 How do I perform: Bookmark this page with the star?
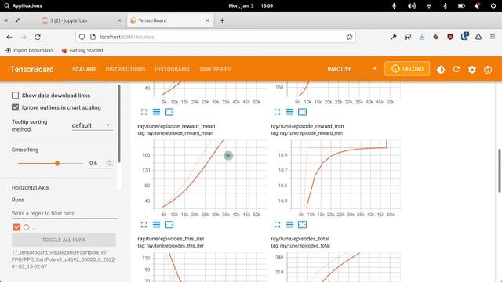click(x=349, y=37)
